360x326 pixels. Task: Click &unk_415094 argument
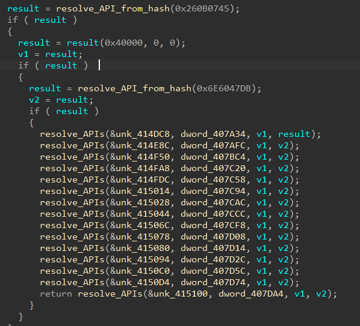(140, 259)
